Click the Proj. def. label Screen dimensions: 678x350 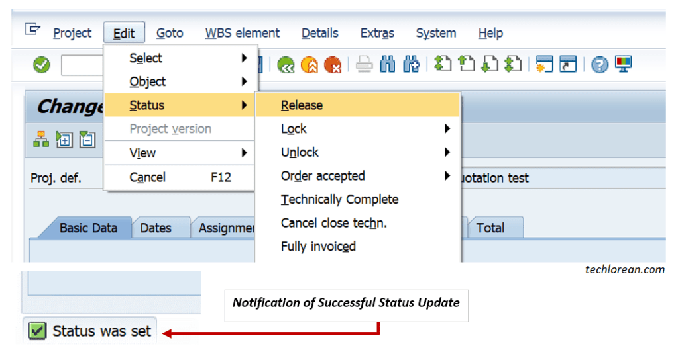point(56,178)
